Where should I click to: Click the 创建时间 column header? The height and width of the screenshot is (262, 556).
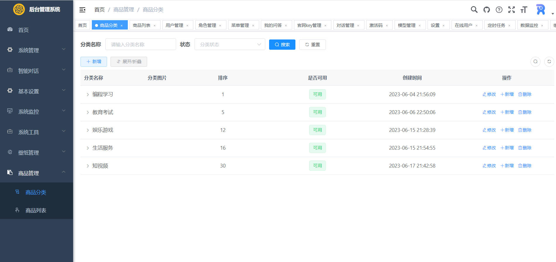tap(412, 78)
